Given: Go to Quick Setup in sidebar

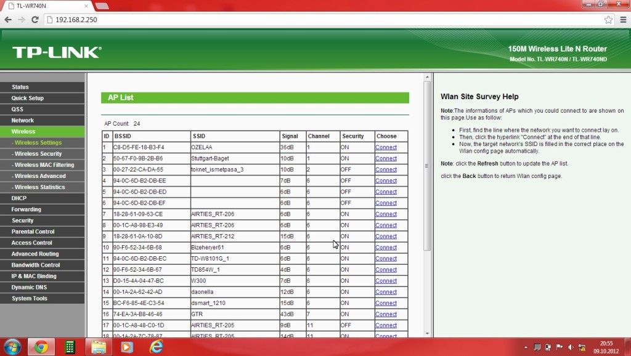Looking at the screenshot, I should point(43,98).
